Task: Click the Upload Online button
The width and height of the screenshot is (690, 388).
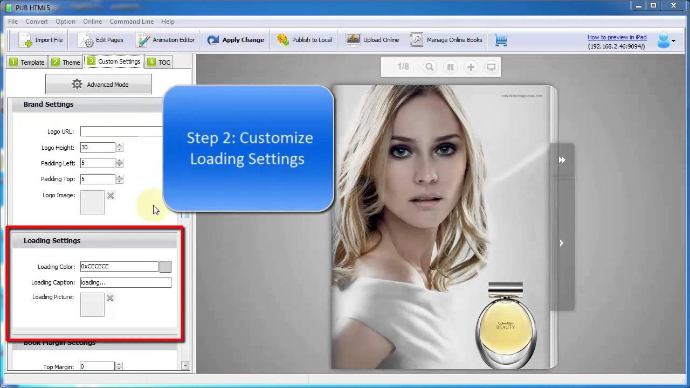Action: 373,40
